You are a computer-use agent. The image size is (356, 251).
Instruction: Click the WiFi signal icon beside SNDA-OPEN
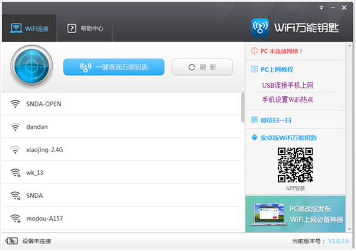[15, 104]
